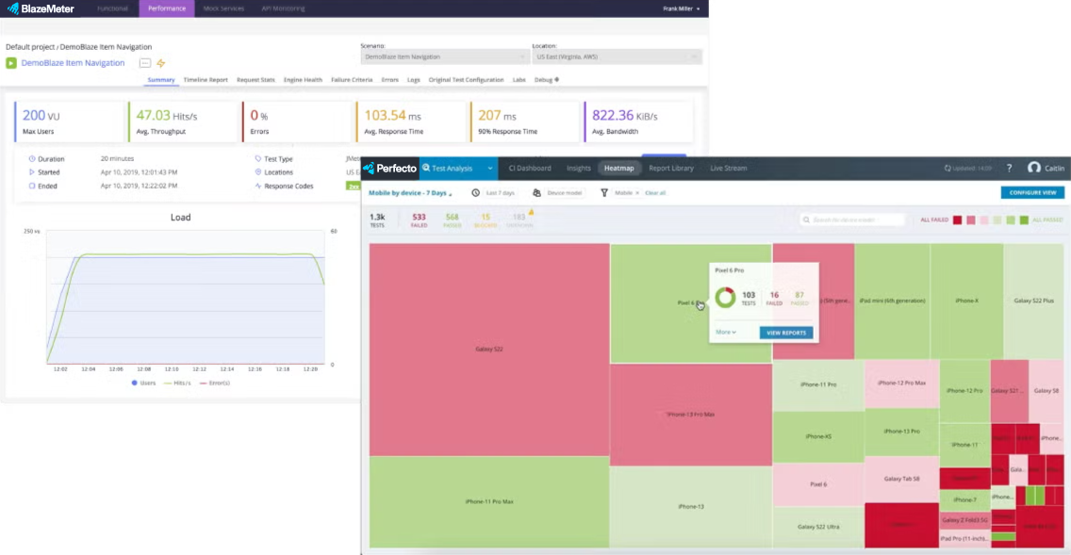Click the filter funnel icon in Perfecto
The image size is (1071, 555).
coord(603,193)
